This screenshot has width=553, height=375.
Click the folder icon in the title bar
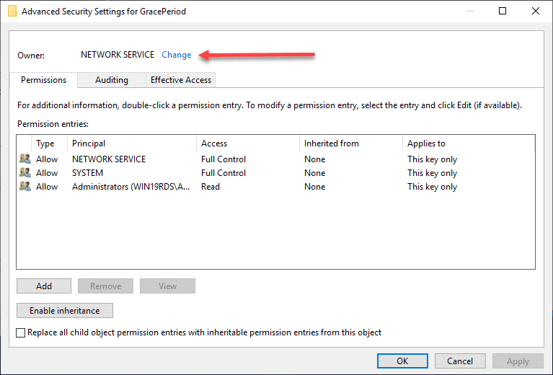12,11
